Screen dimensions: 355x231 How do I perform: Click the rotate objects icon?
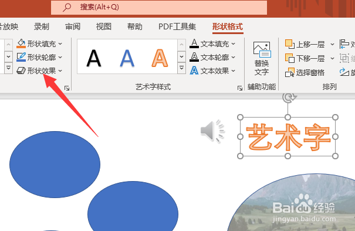click(344, 72)
